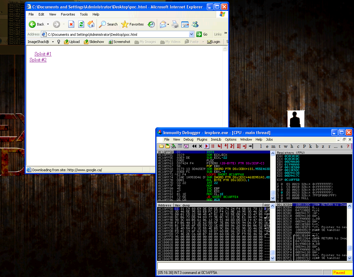Show handles with the 'h' button
354x277 pixels.
click(x=292, y=146)
